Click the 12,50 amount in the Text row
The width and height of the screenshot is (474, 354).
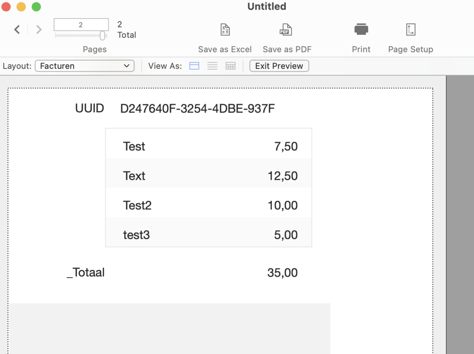[x=283, y=176]
